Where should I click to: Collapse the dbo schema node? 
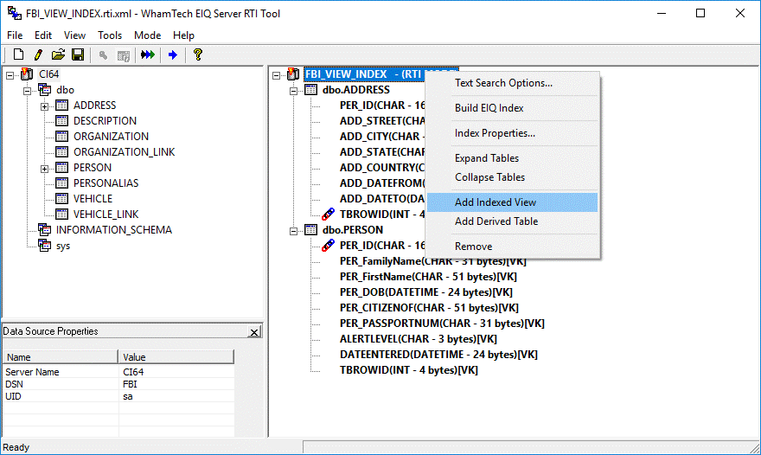(x=27, y=91)
